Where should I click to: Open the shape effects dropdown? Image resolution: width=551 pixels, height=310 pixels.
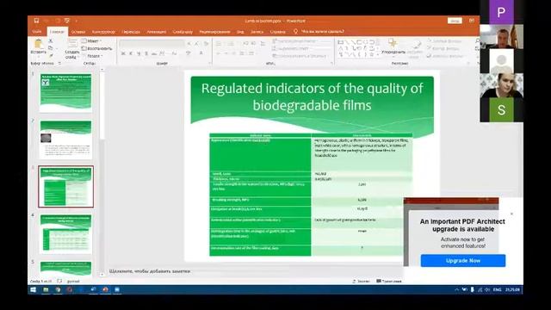click(446, 56)
